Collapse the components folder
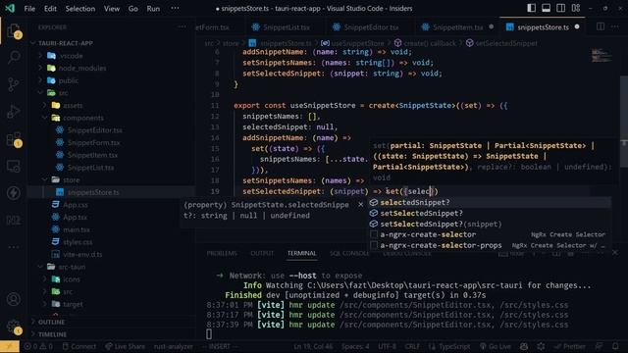 [x=78, y=118]
